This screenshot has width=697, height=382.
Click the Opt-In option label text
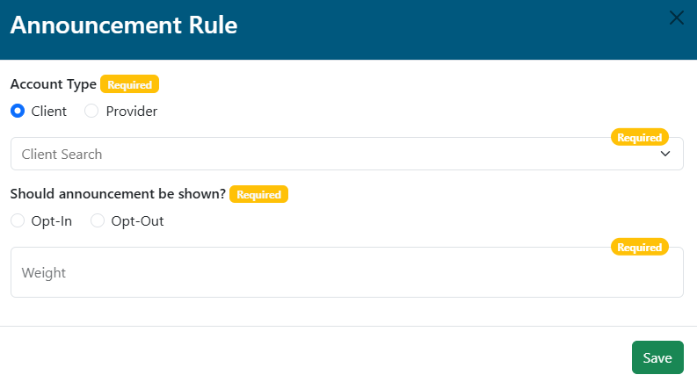click(x=51, y=221)
